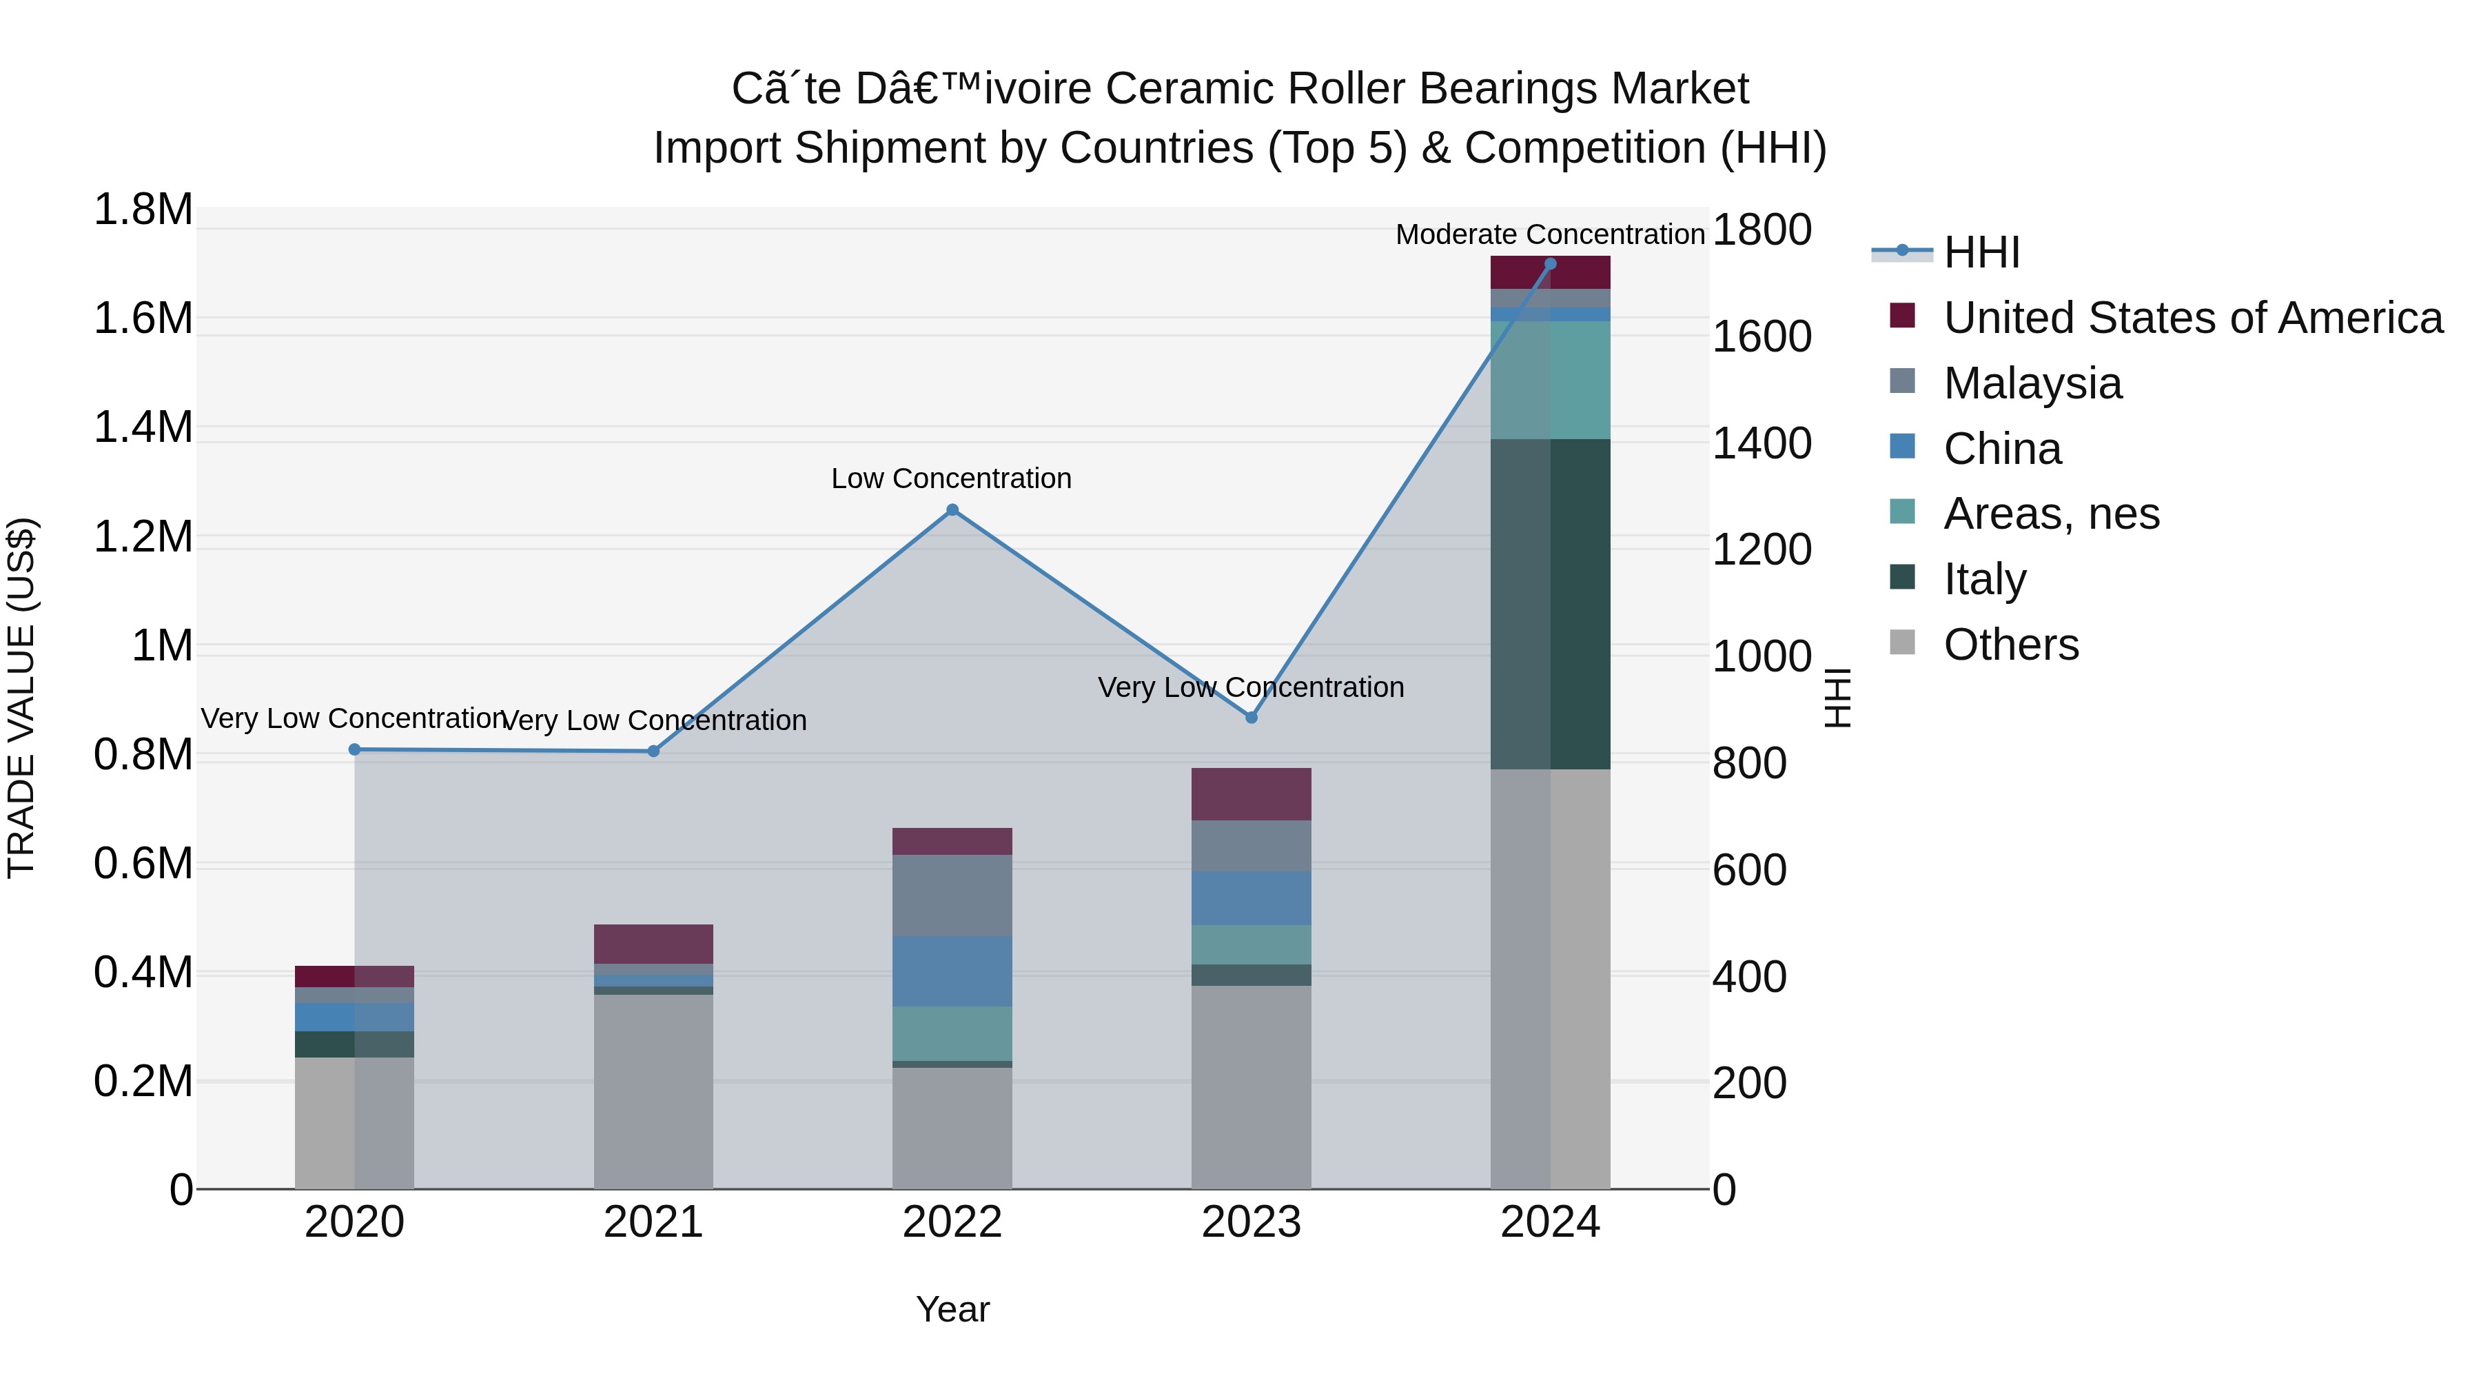2481x1396 pixels.
Task: Click the 2023 HHI data point
Action: [1251, 718]
